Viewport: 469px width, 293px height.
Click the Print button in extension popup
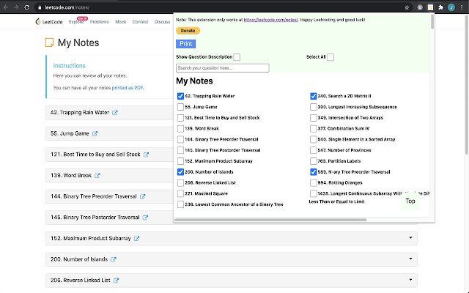pyautogui.click(x=185, y=44)
